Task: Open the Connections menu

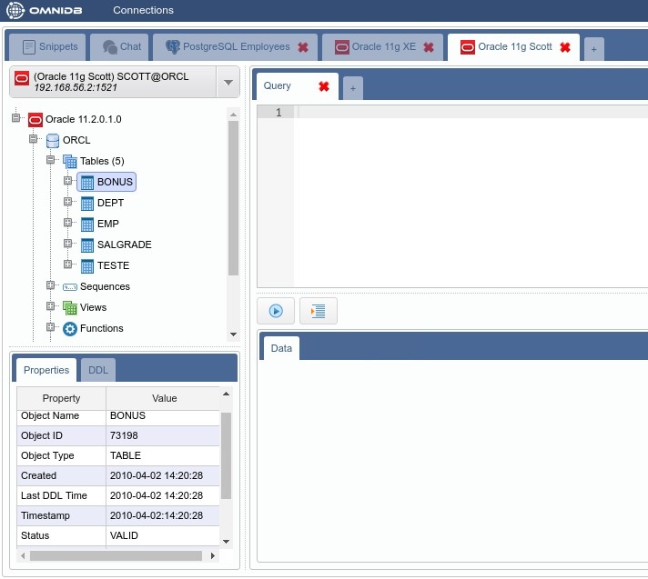Action: 143,11
